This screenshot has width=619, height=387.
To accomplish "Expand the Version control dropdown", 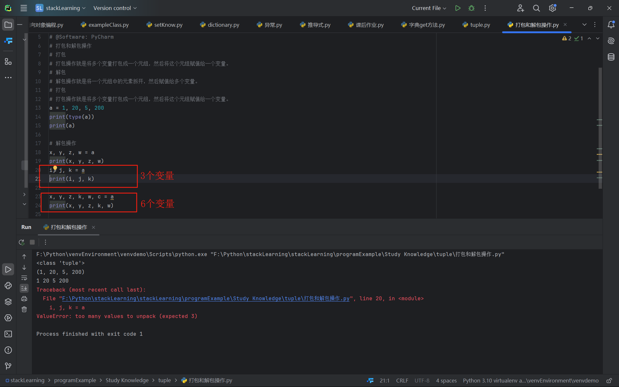I will pyautogui.click(x=115, y=8).
